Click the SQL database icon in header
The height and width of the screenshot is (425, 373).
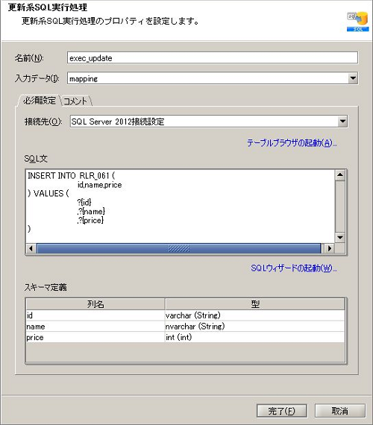click(x=357, y=22)
